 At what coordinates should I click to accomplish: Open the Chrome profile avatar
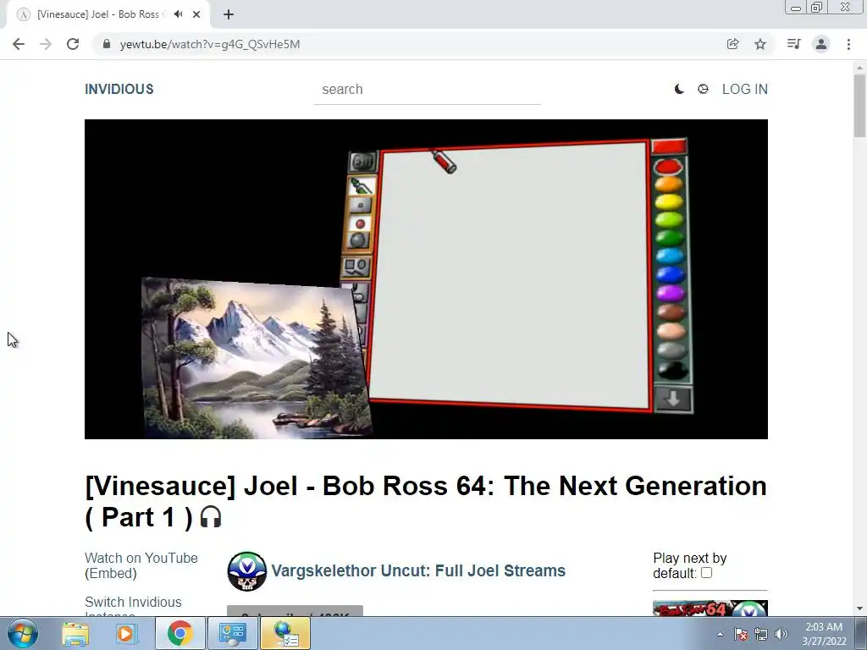[x=821, y=44]
